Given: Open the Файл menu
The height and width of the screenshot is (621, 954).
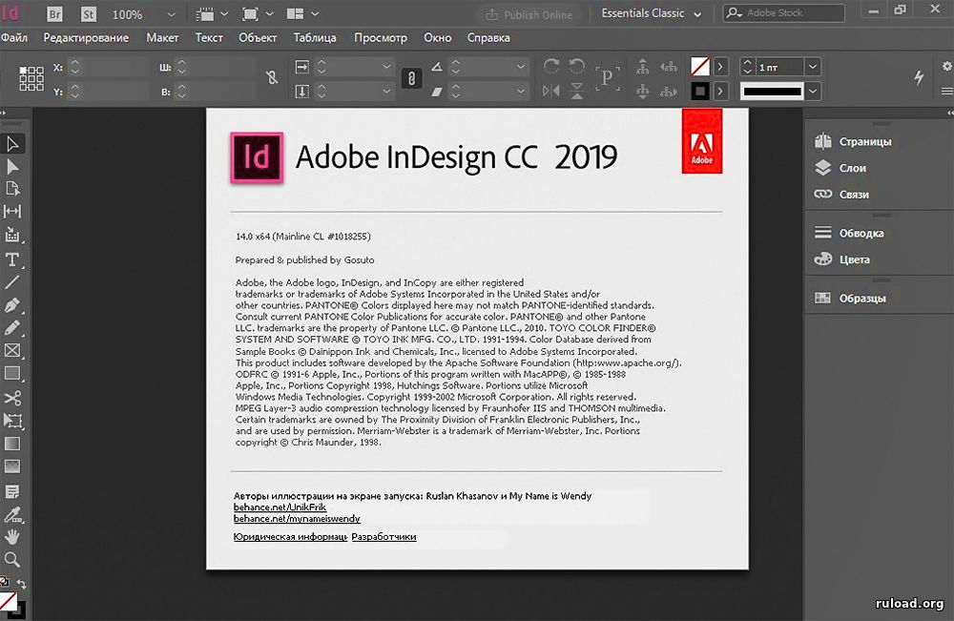Looking at the screenshot, I should pos(14,38).
